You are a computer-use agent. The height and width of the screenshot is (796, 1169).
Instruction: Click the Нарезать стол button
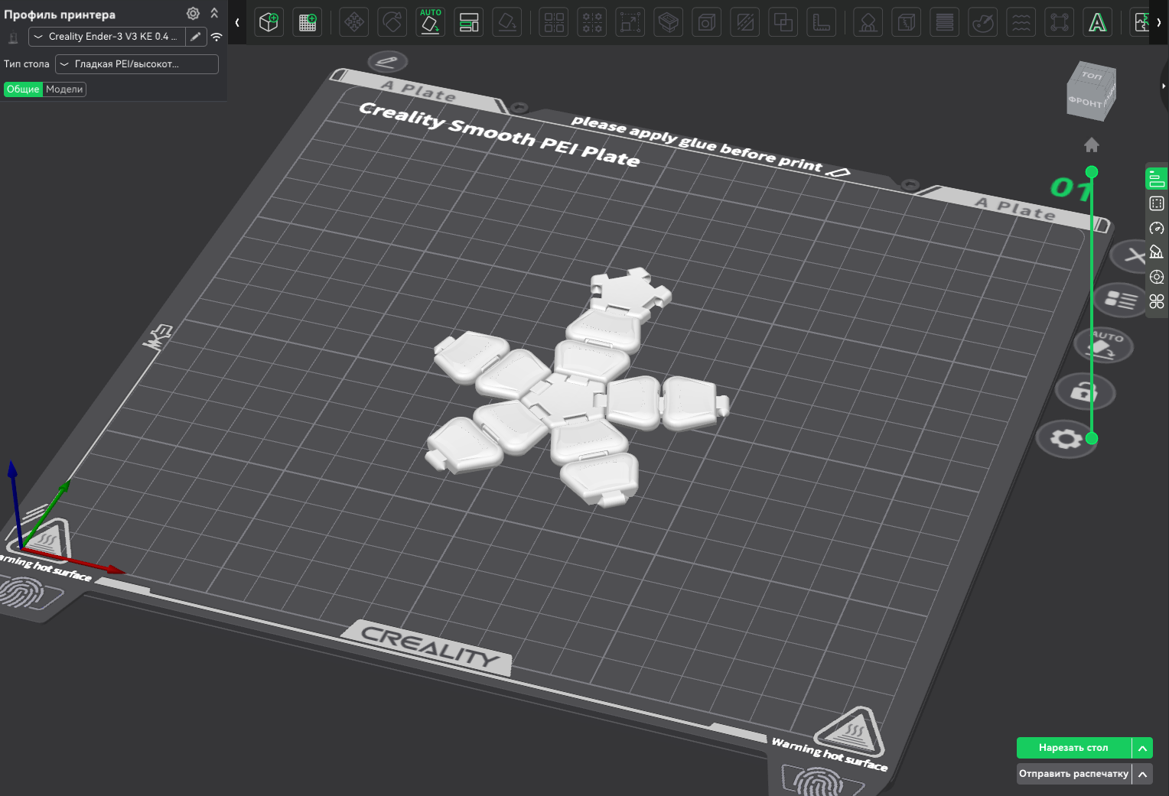click(1073, 748)
